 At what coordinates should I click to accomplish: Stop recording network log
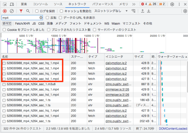(x=5, y=11)
